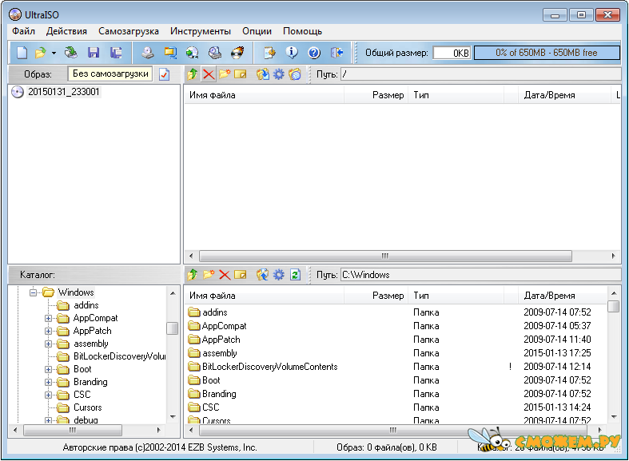This screenshot has height=461, width=629.
Task: Open the dropdown arrow next to Open icon
Action: [54, 53]
